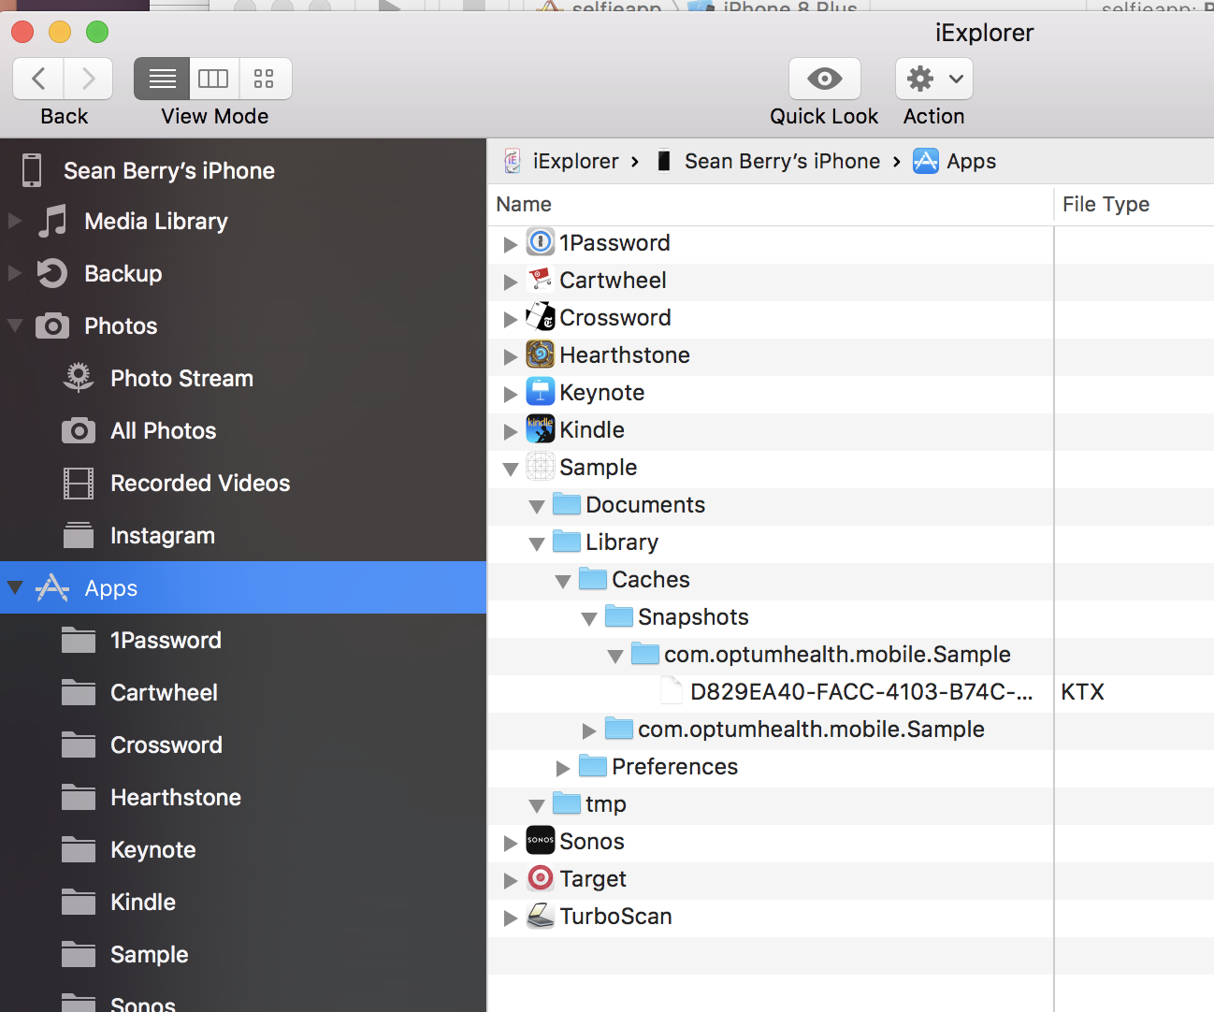This screenshot has height=1012, width=1214.
Task: Click All Photos camera icon in sidebar
Action: click(x=79, y=430)
